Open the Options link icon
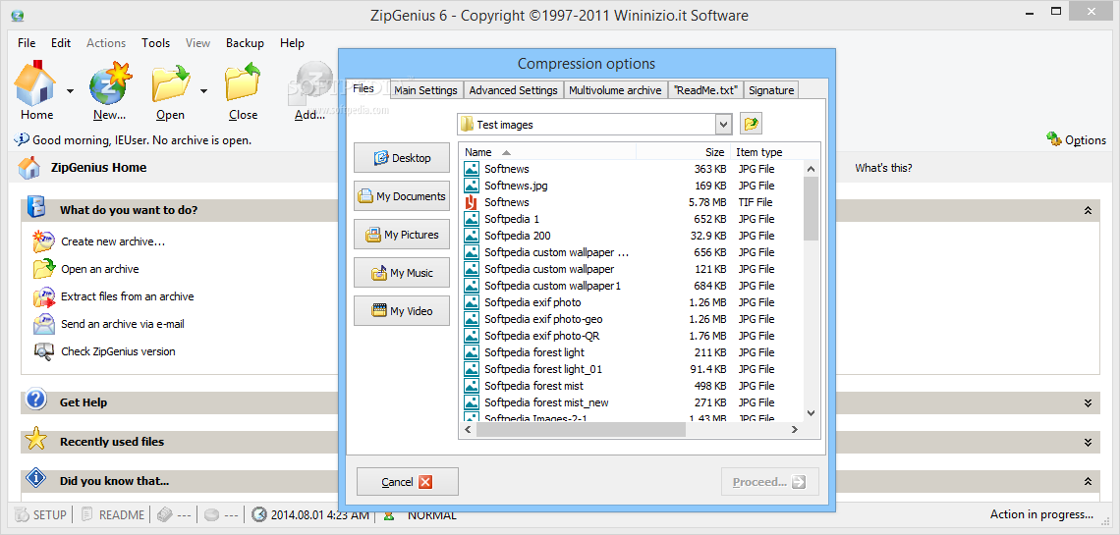 pos(1053,139)
